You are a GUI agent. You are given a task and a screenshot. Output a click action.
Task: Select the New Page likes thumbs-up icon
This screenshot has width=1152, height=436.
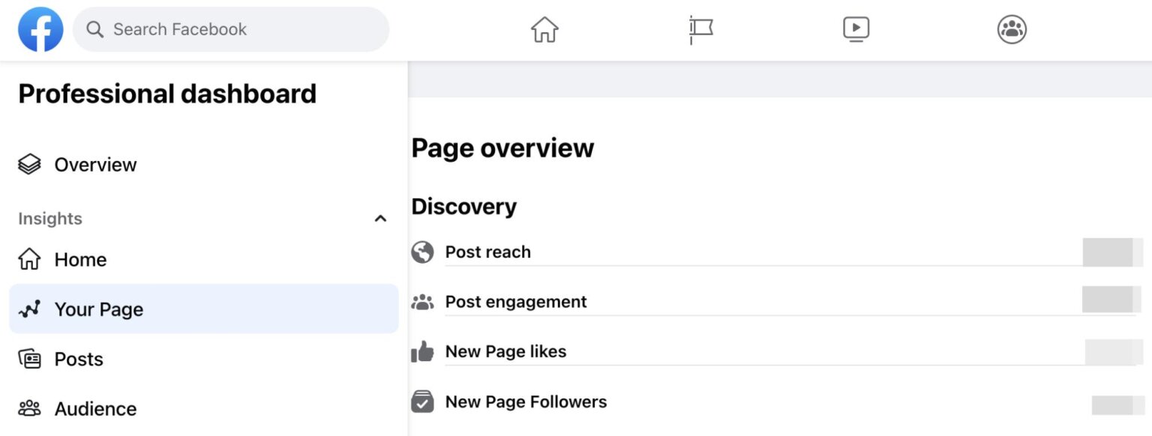[422, 351]
